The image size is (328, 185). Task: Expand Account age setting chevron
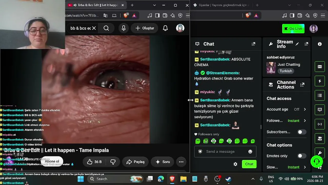(x=305, y=109)
